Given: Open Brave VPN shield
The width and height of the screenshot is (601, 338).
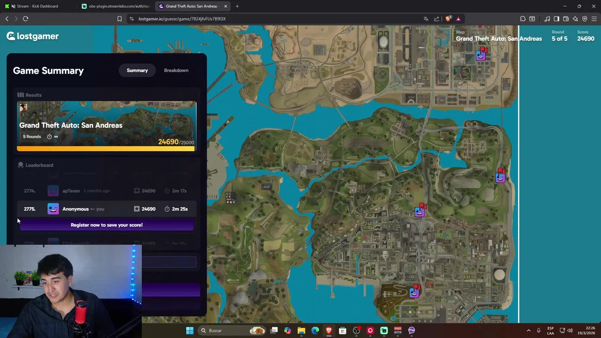Looking at the screenshot, I should point(585,19).
